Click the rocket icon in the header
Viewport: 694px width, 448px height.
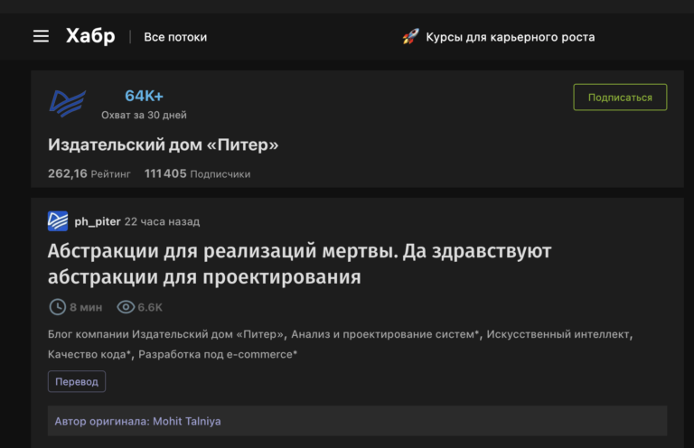point(410,37)
